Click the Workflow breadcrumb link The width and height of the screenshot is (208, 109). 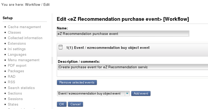click(33, 4)
